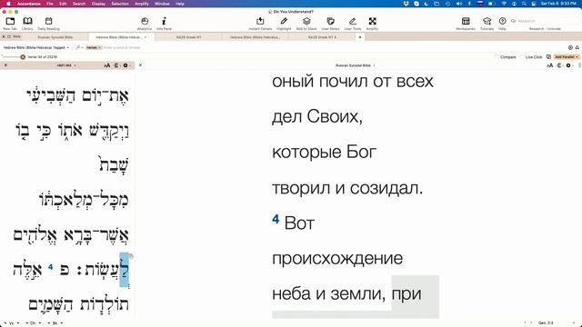Open the Display menu

[98, 4]
